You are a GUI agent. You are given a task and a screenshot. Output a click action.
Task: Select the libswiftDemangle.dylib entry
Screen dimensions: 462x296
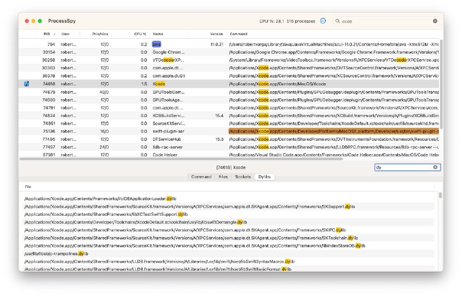click(229, 222)
